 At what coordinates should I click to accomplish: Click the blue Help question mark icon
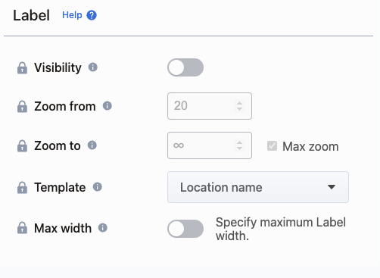92,15
